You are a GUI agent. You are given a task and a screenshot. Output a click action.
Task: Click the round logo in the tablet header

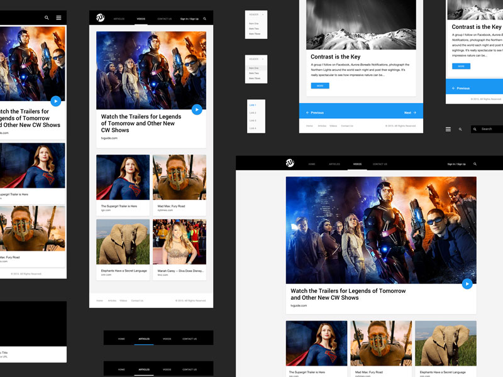click(100, 18)
